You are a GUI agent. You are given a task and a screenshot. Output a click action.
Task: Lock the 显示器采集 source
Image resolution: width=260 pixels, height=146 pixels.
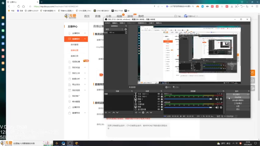coord(162,109)
